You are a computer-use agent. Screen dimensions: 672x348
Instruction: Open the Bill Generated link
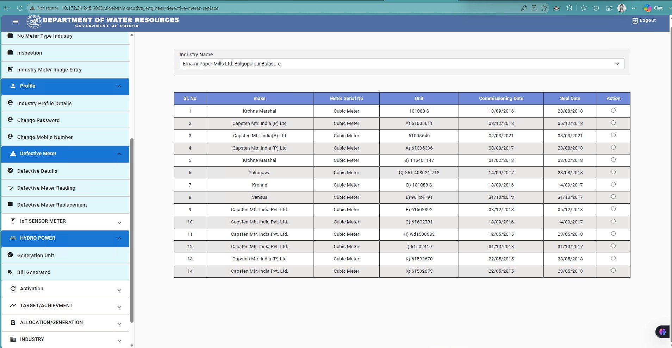[65, 272]
